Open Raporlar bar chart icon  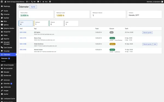tap(2, 39)
